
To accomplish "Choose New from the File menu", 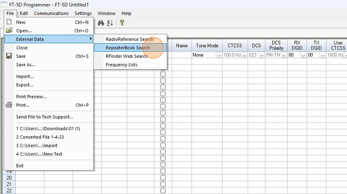I will coord(49,22).
